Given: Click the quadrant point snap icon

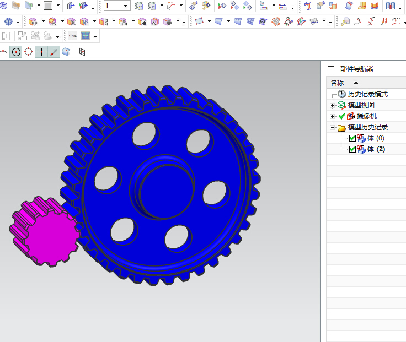Looking at the screenshot, I should click(x=29, y=52).
